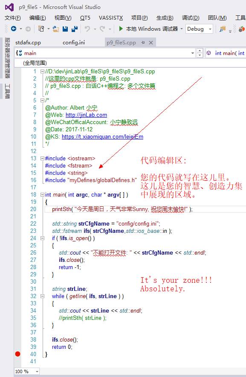Open the https://t.xiaomiquan.com/leieiEm link
The width and height of the screenshot is (246, 377).
pyautogui.click(x=102, y=136)
